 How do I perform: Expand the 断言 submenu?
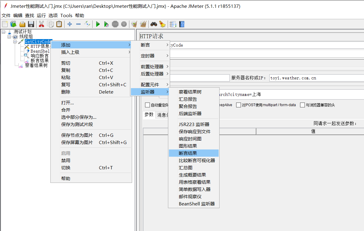coord(150,45)
